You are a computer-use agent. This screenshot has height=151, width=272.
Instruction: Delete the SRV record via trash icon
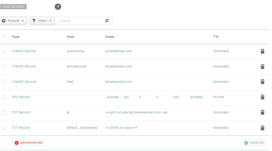coord(262,97)
